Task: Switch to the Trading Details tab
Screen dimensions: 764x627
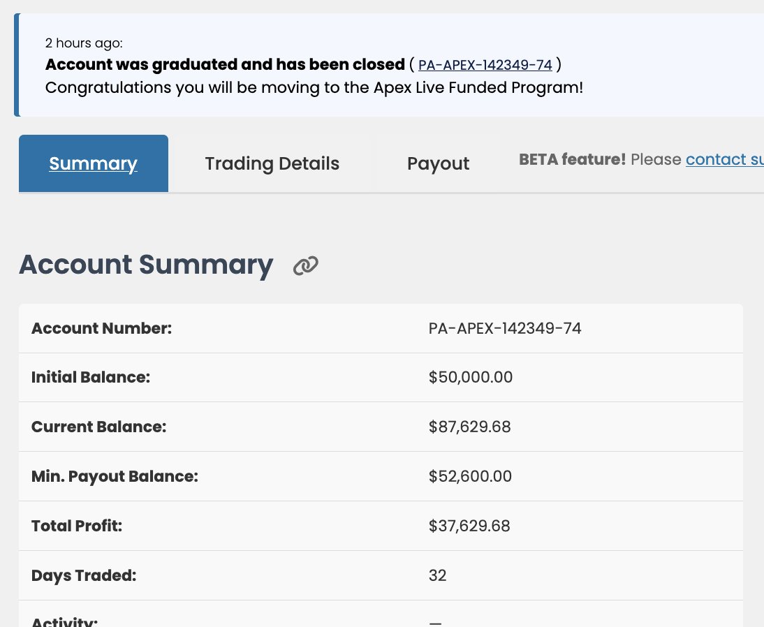Action: click(x=272, y=163)
